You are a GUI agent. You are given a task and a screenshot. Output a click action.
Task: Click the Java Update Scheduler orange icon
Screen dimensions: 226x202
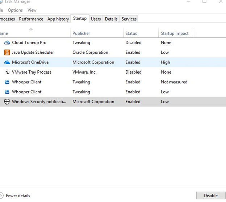pyautogui.click(x=7, y=52)
